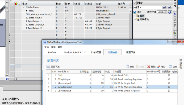The width and height of the screenshot is (184, 105).
Task: Switch to the Modbus RS-485 tab
Action: [72, 52]
